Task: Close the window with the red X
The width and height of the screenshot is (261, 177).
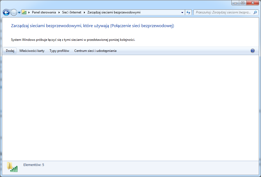Action: click(253, 3)
